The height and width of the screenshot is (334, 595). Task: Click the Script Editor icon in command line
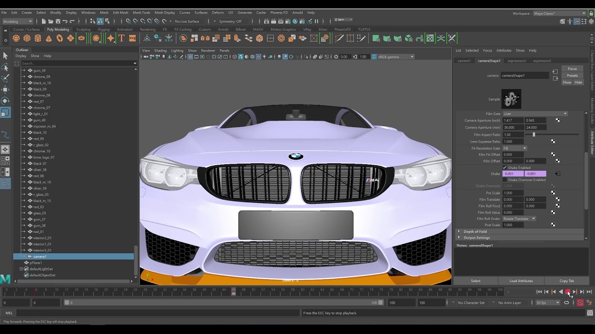(590, 313)
